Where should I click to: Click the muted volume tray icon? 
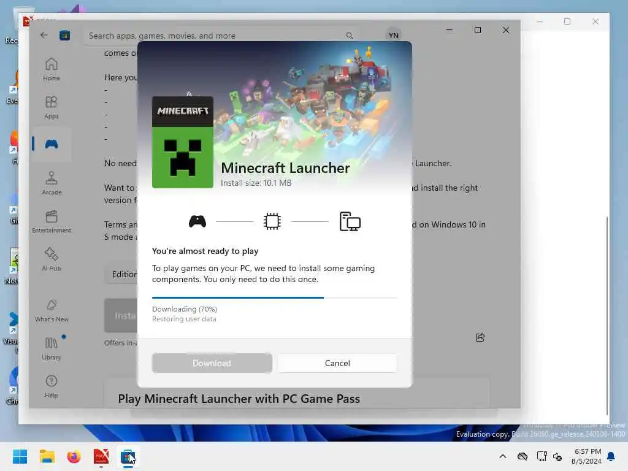click(x=557, y=456)
